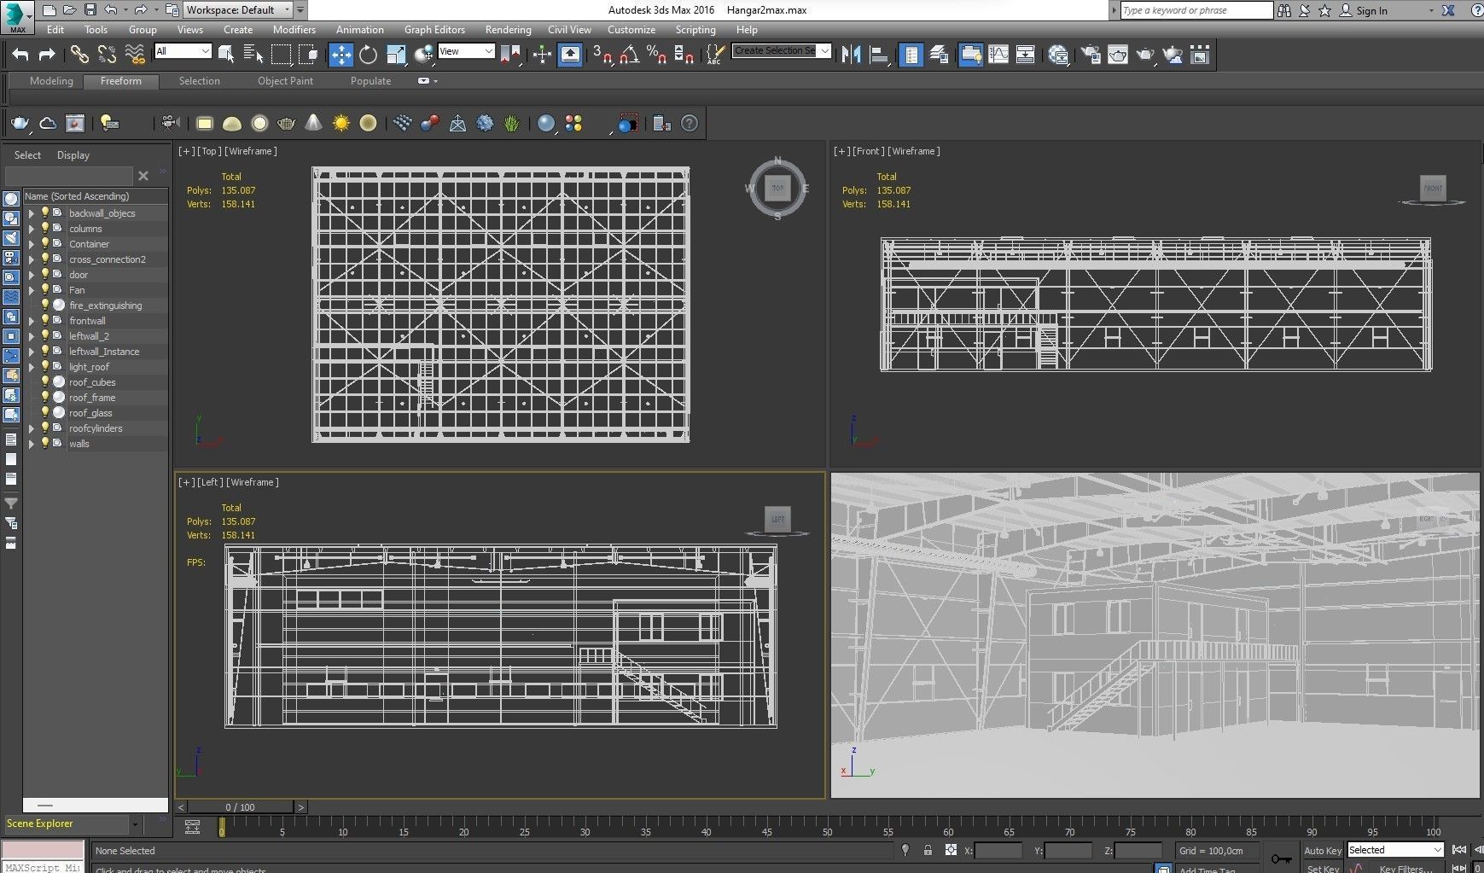Hide the columns object via lightbulb
1484x873 pixels.
[x=45, y=229]
